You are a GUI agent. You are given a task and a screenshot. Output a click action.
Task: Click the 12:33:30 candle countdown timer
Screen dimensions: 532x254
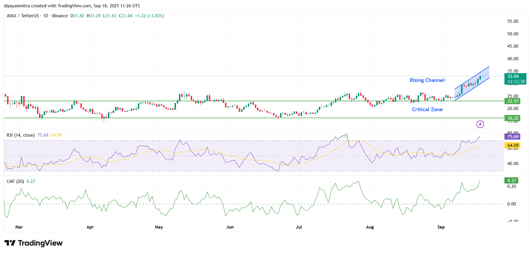point(516,82)
